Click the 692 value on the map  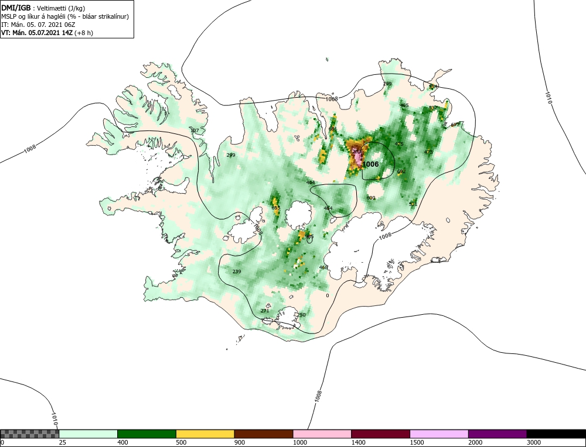click(x=401, y=171)
